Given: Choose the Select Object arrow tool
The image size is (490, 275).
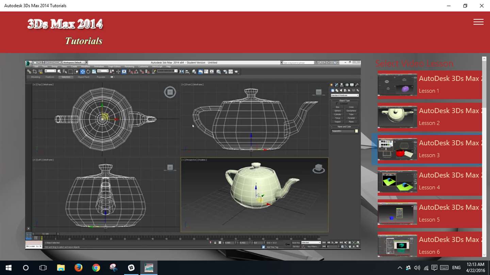Looking at the screenshot, I should point(59,72).
